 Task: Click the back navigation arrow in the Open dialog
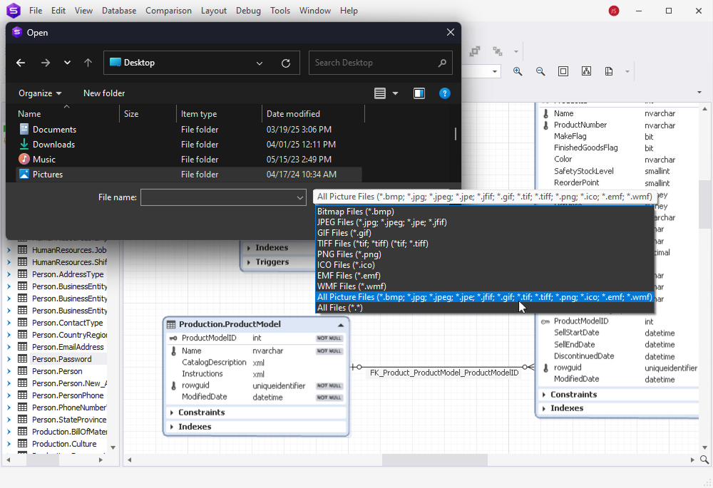tap(21, 63)
